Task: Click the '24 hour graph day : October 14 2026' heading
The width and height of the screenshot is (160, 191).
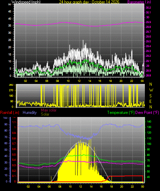Action: tap(89, 2)
